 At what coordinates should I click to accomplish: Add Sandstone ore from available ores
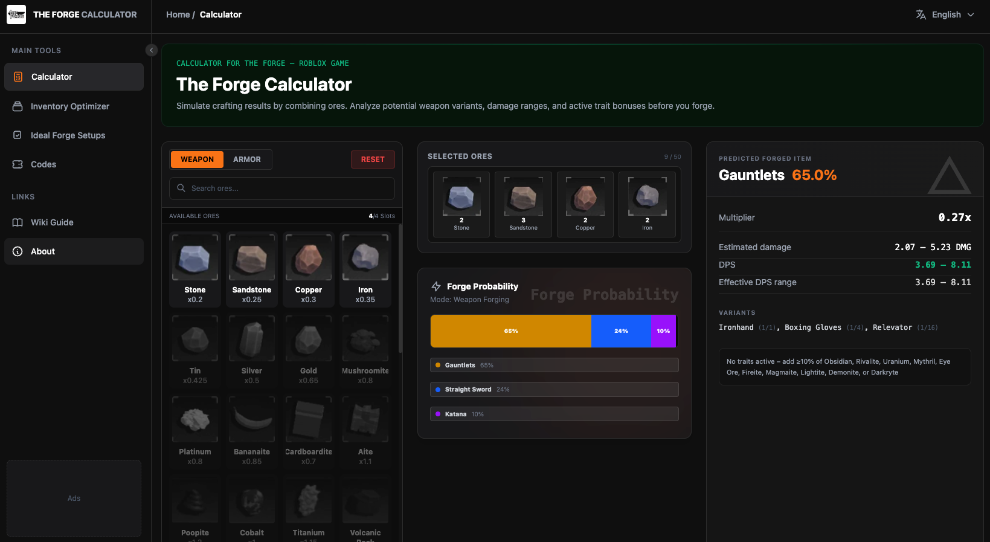tap(252, 269)
